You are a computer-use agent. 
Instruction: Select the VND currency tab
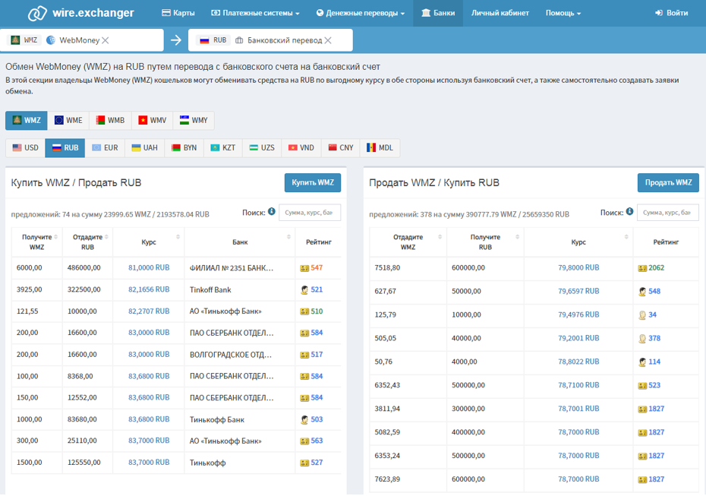click(301, 148)
